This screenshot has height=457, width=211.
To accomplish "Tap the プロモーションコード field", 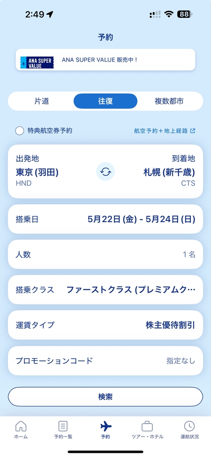I will pyautogui.click(x=105, y=360).
